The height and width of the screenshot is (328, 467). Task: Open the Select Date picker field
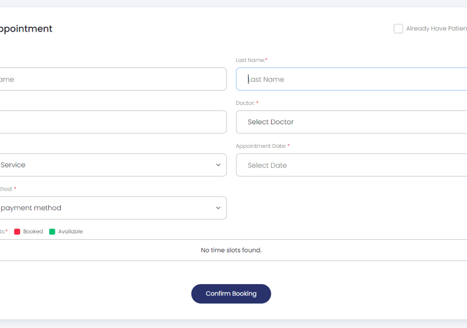353,165
